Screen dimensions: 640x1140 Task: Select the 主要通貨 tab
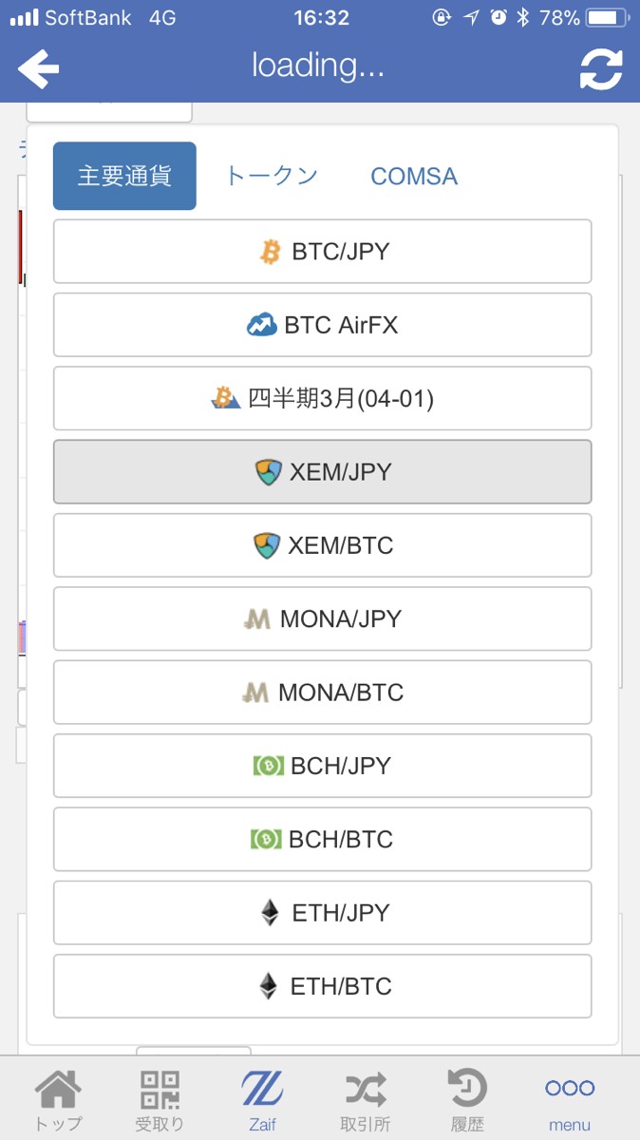[124, 176]
